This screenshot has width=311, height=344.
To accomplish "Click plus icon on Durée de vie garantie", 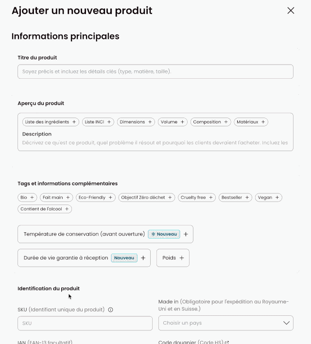I will coord(143,258).
